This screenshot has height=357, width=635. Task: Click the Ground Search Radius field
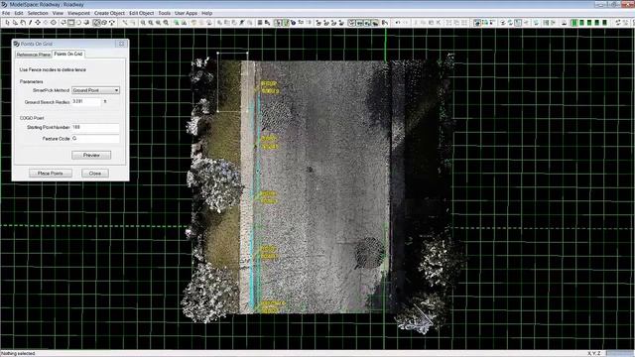click(x=86, y=101)
